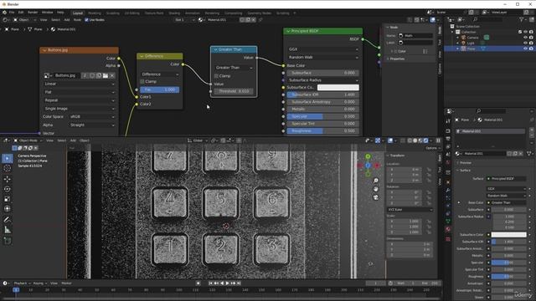Switch to the Shading workspace tab

[174, 13]
